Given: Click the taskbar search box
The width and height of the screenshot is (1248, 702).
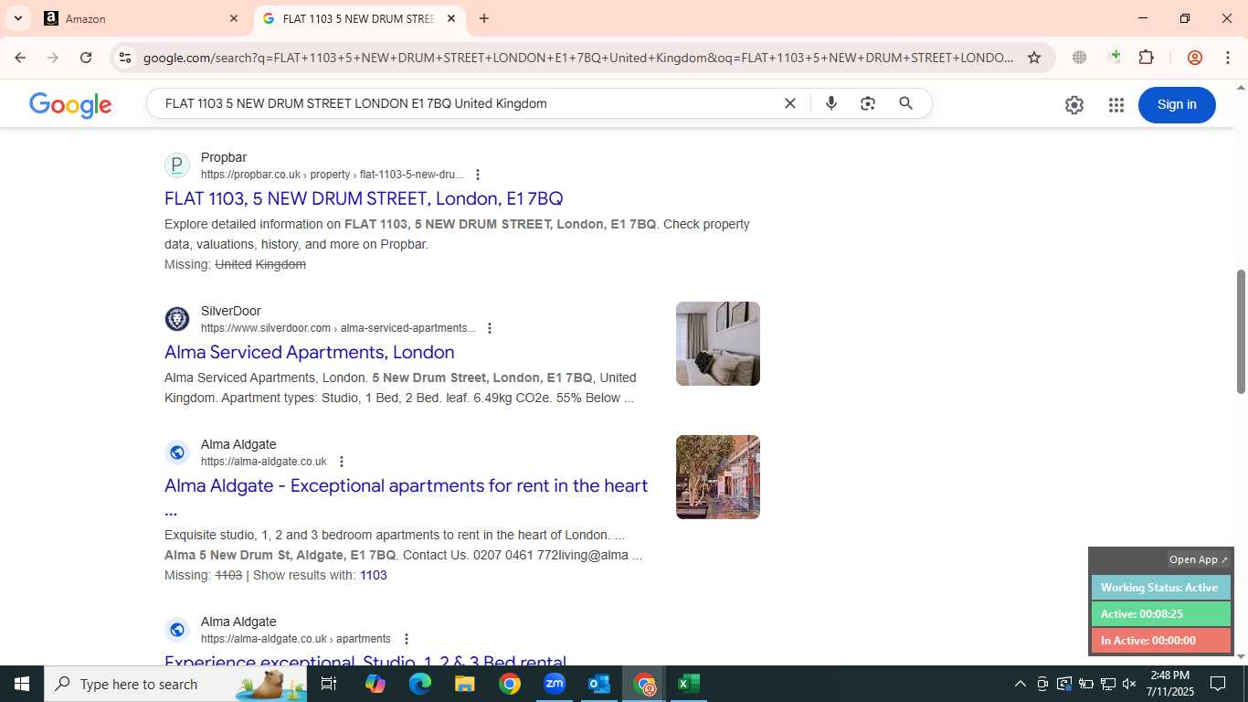Looking at the screenshot, I should (175, 684).
